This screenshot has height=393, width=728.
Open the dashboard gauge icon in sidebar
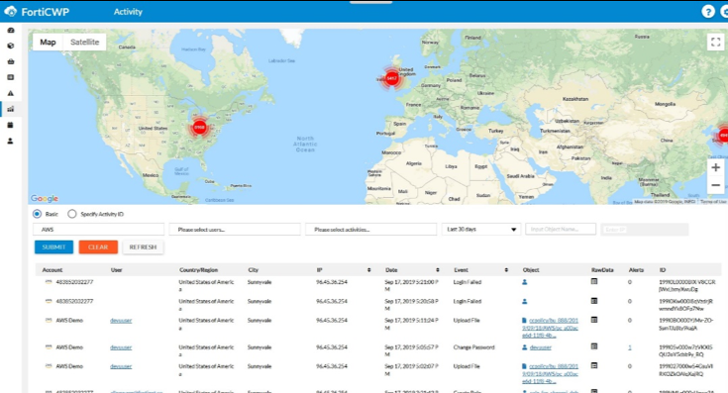point(11,30)
